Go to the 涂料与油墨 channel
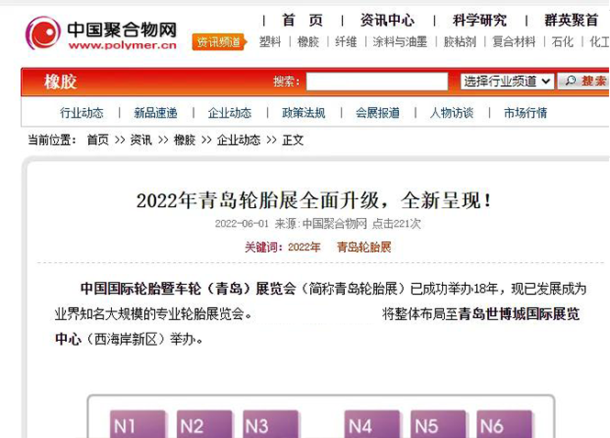Viewport: 610px width, 438px height. pos(400,41)
